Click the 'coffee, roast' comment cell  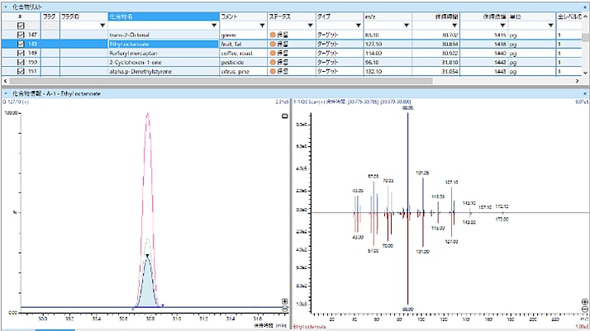(x=243, y=53)
